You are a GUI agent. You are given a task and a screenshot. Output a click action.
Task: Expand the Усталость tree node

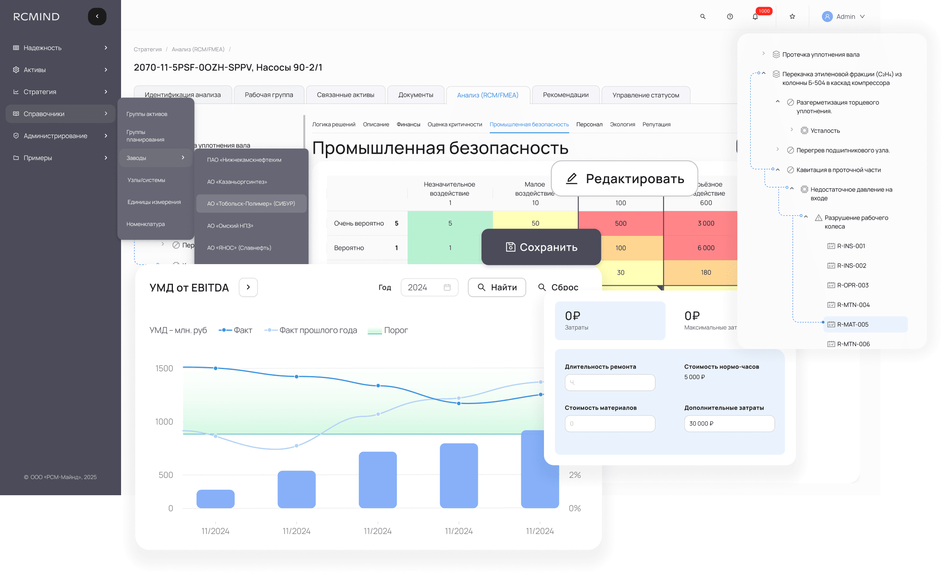coord(792,130)
